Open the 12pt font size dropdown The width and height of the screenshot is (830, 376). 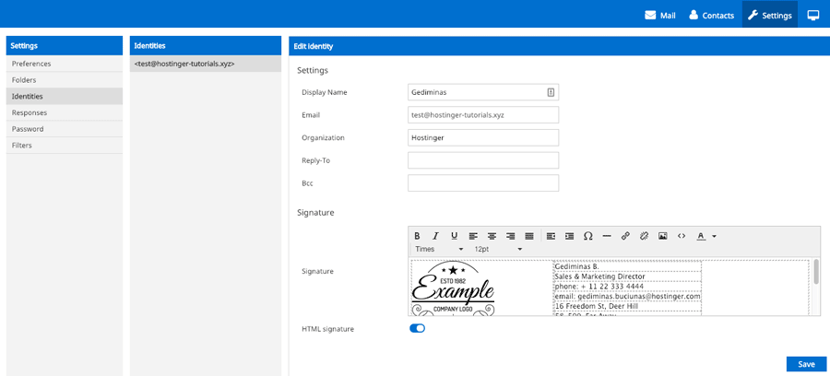point(498,249)
